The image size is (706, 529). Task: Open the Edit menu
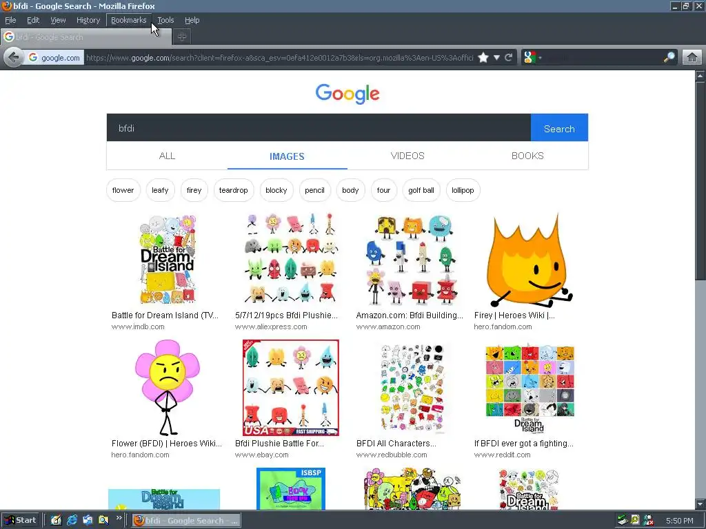[x=33, y=20]
